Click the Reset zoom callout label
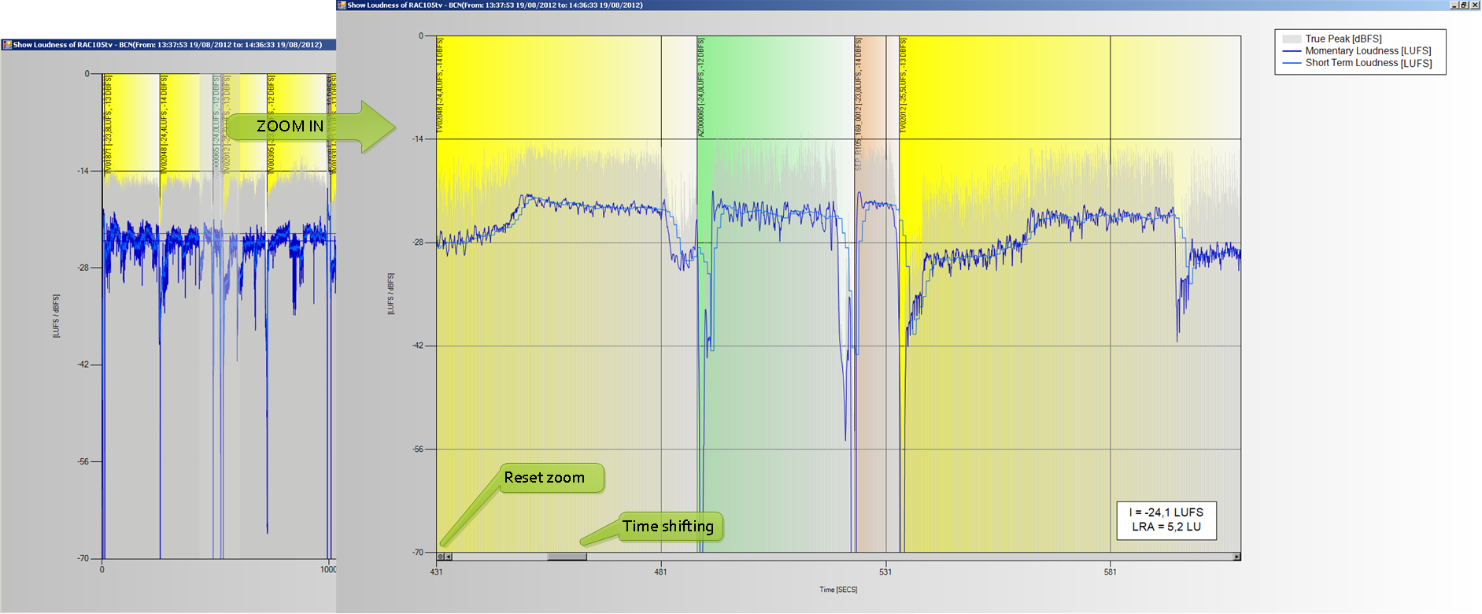 tap(545, 478)
